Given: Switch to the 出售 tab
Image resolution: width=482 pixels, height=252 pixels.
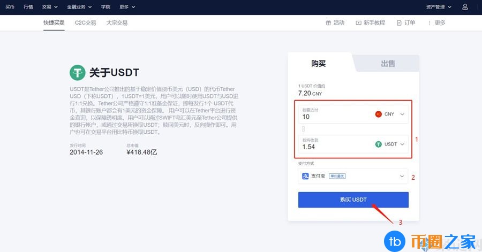Looking at the screenshot, I should coord(388,63).
